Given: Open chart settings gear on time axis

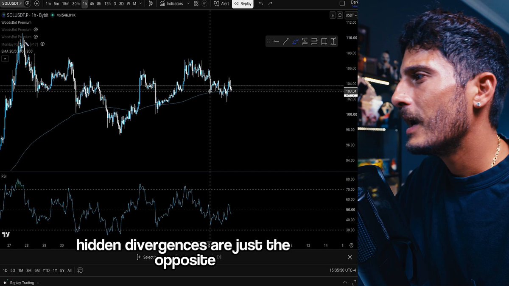Looking at the screenshot, I should click(x=351, y=245).
